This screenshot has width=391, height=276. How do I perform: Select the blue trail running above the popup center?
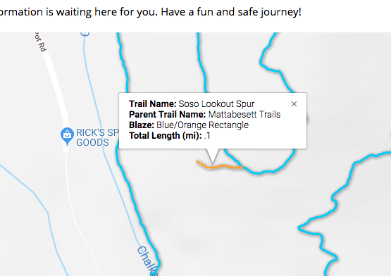201,63
